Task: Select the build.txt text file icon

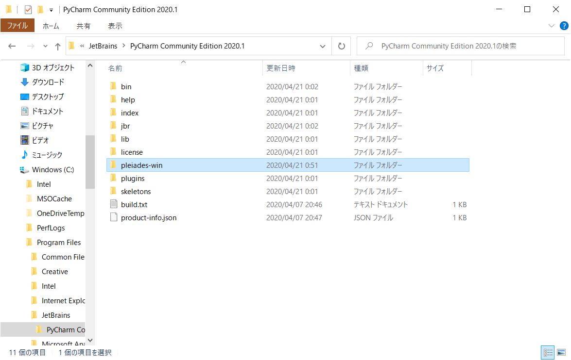Action: [114, 204]
